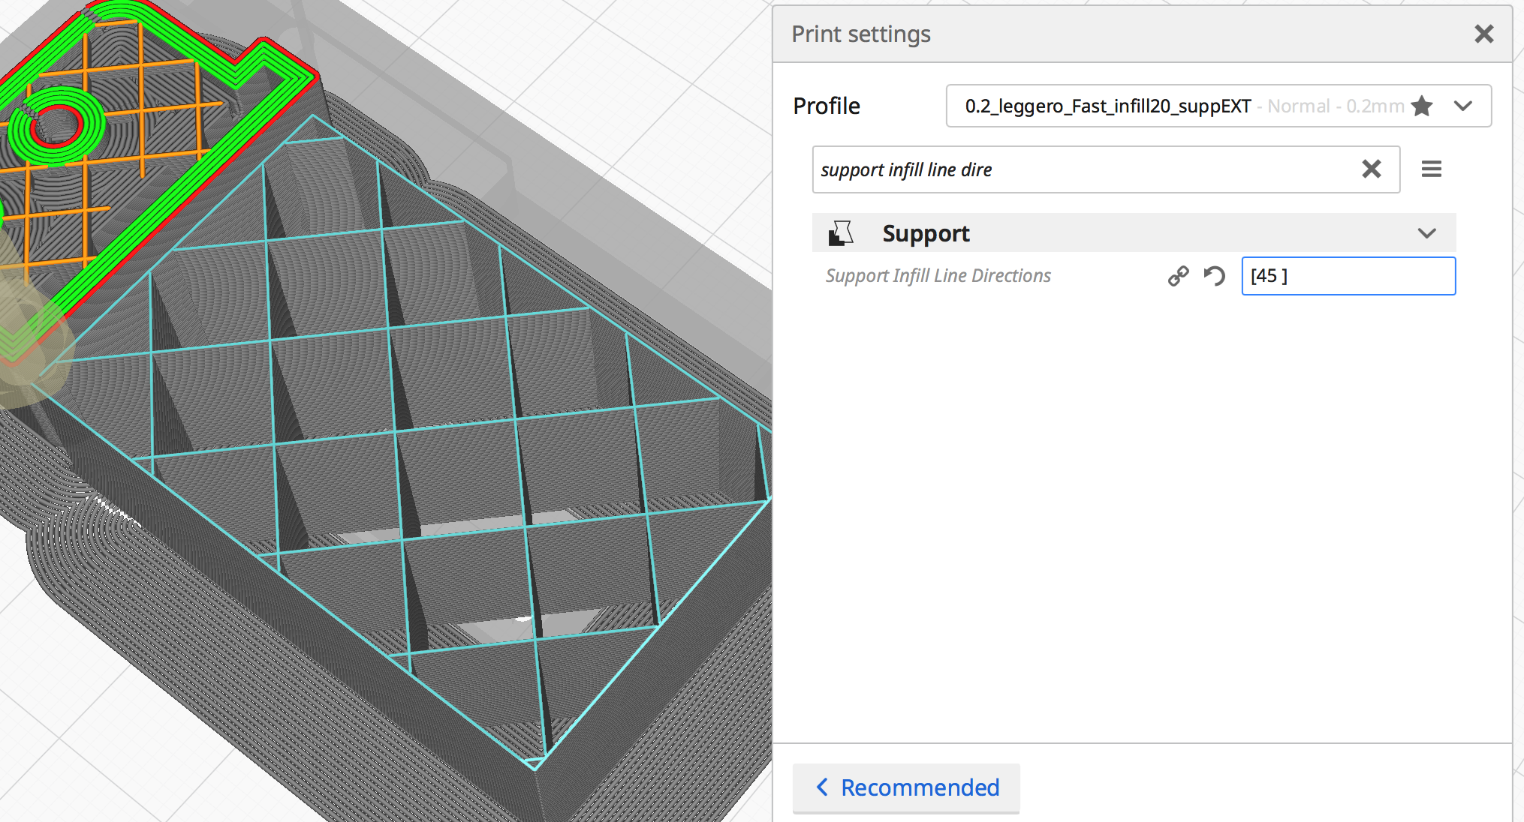Open the profile dropdown arrow
Viewport: 1524px width, 822px height.
1462,106
